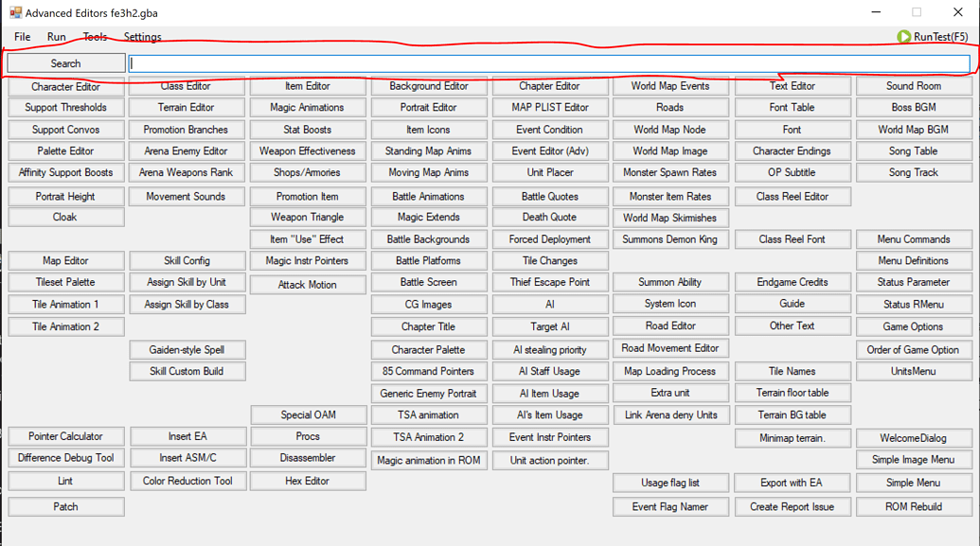
Task: Click the ROM Rebuild button
Action: [x=913, y=507]
